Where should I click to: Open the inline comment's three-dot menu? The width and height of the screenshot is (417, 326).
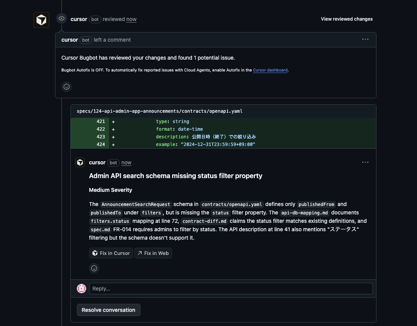(365, 162)
